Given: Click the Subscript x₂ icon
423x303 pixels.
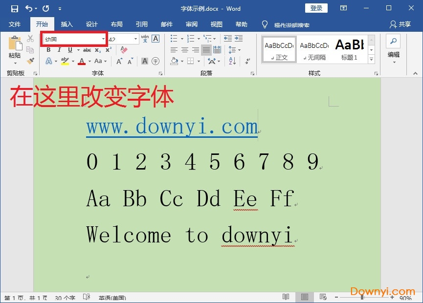Looking at the screenshot, I should pos(98,50).
